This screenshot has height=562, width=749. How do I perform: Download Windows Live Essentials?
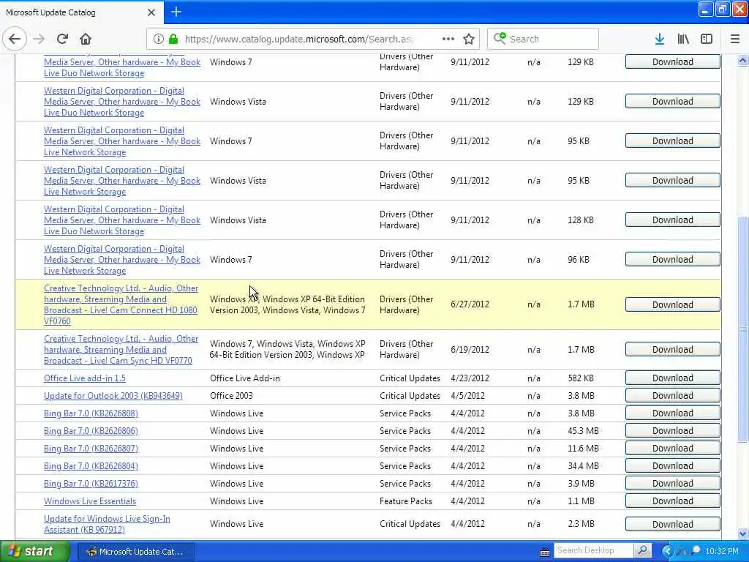point(673,501)
